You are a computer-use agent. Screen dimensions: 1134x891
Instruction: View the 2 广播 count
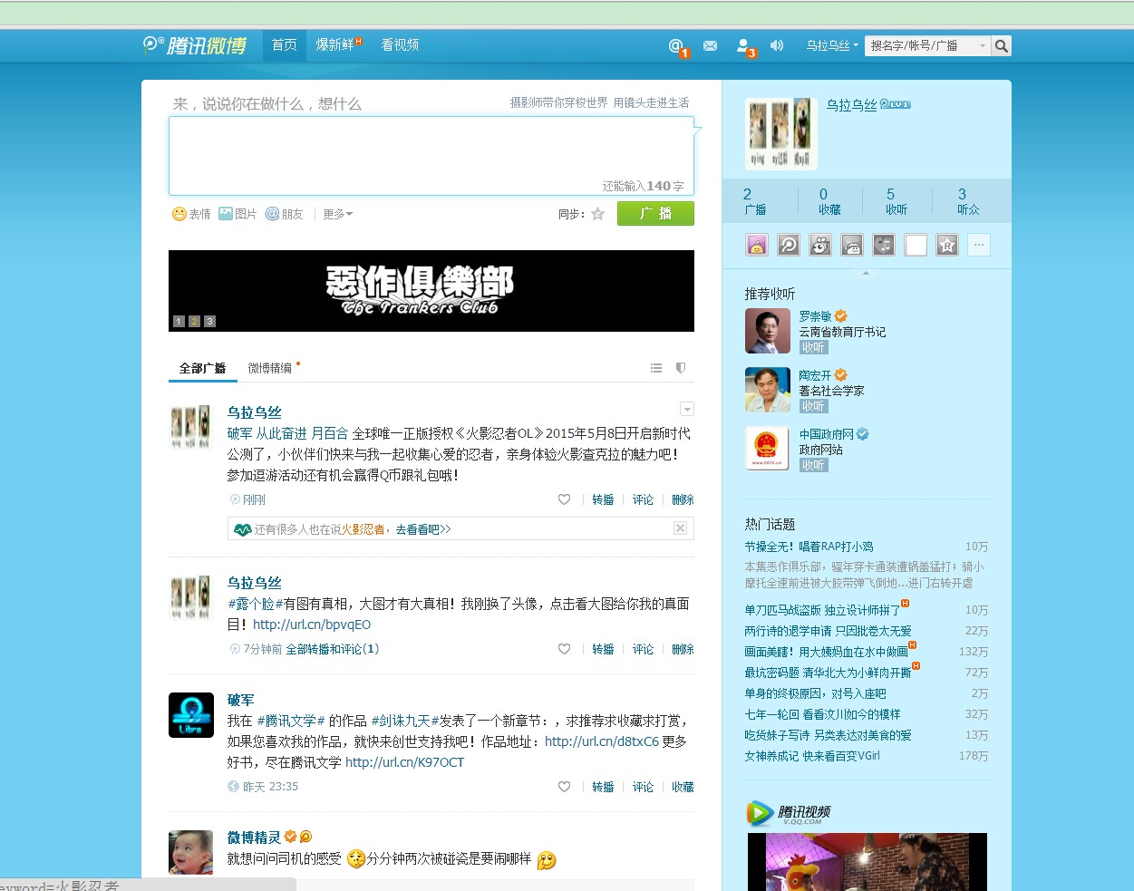pyautogui.click(x=754, y=201)
